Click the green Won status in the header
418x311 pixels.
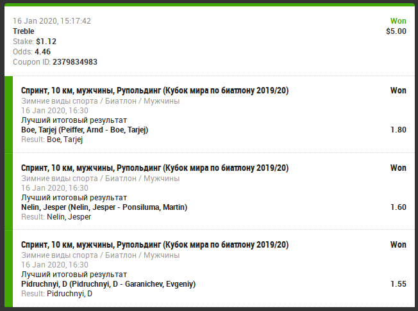(398, 21)
